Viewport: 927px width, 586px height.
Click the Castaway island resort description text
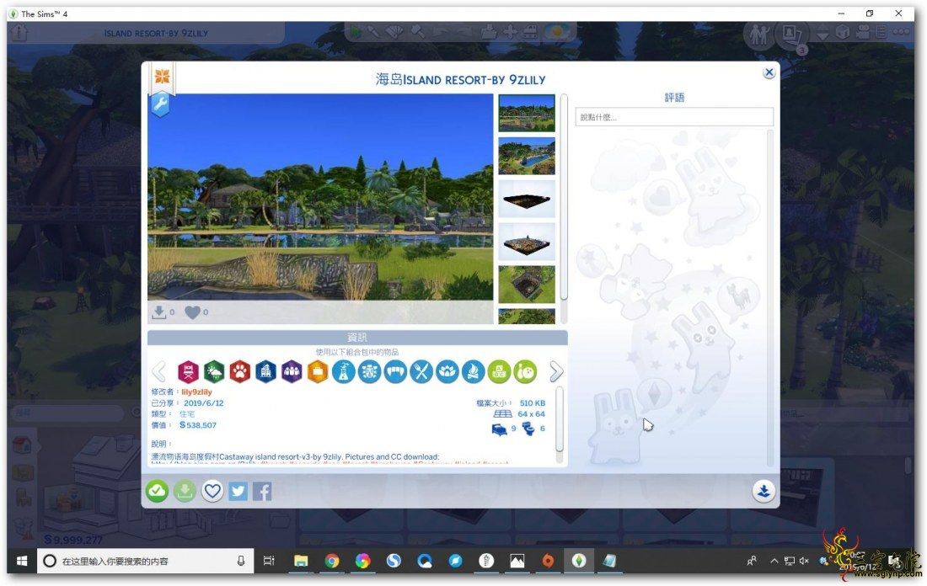tap(295, 456)
